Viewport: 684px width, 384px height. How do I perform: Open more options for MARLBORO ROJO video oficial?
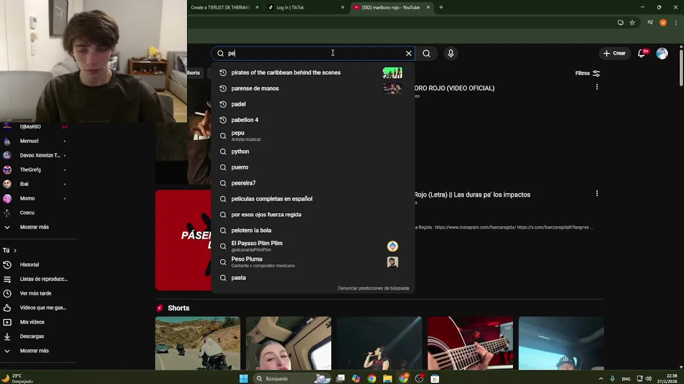597,87
